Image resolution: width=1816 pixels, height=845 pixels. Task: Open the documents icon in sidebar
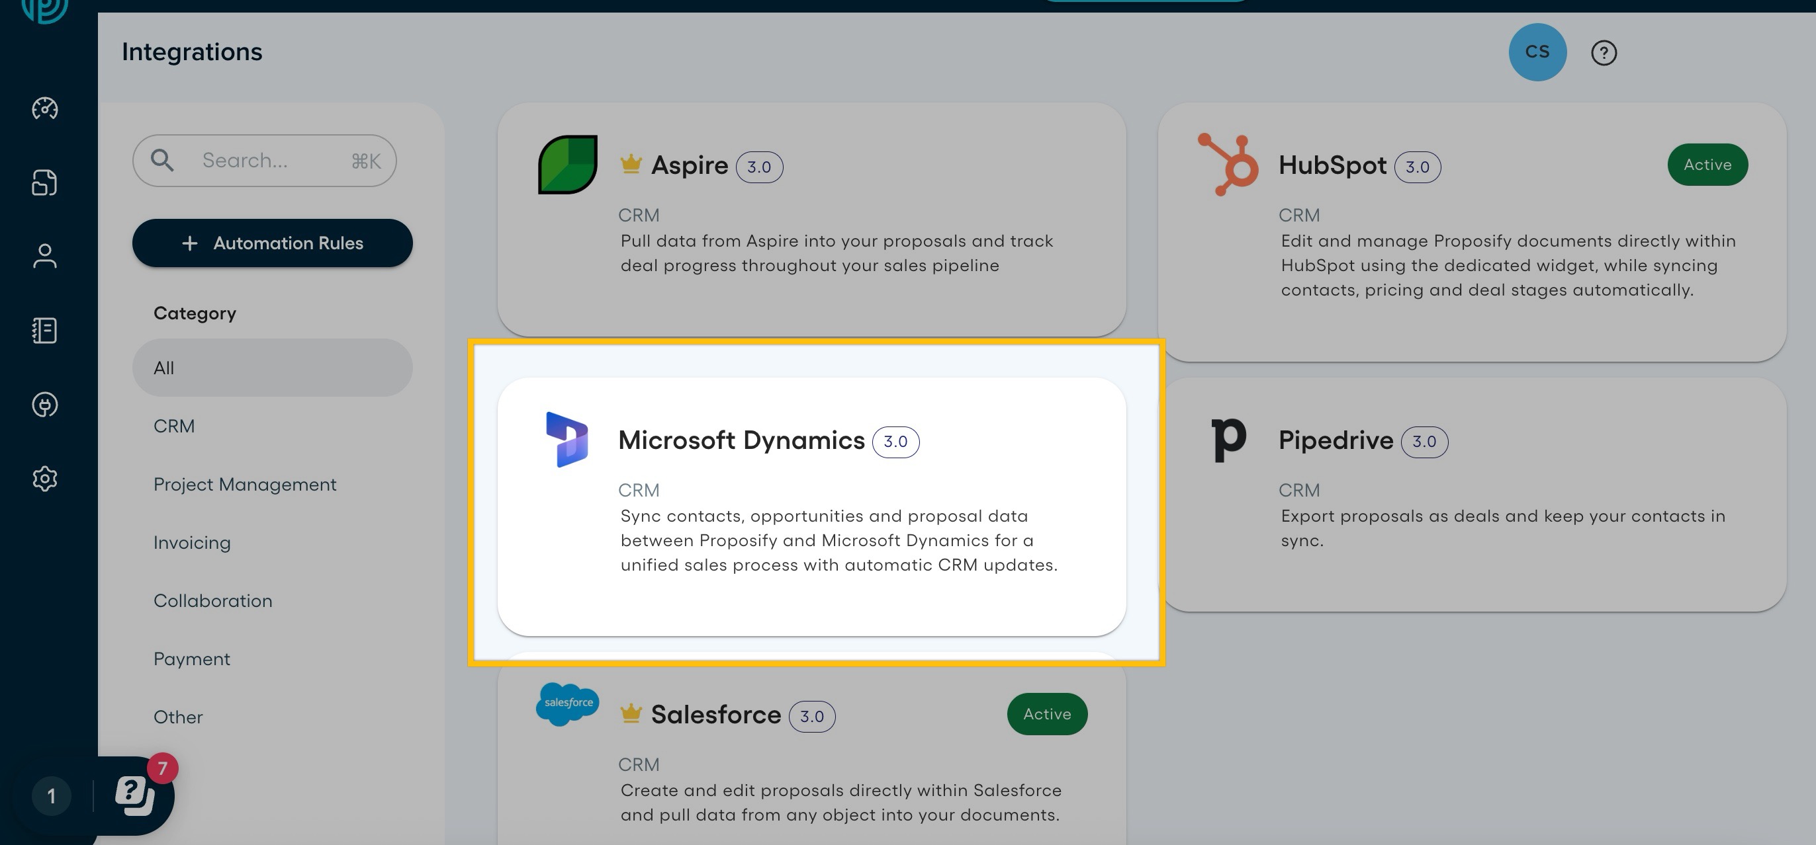45,182
